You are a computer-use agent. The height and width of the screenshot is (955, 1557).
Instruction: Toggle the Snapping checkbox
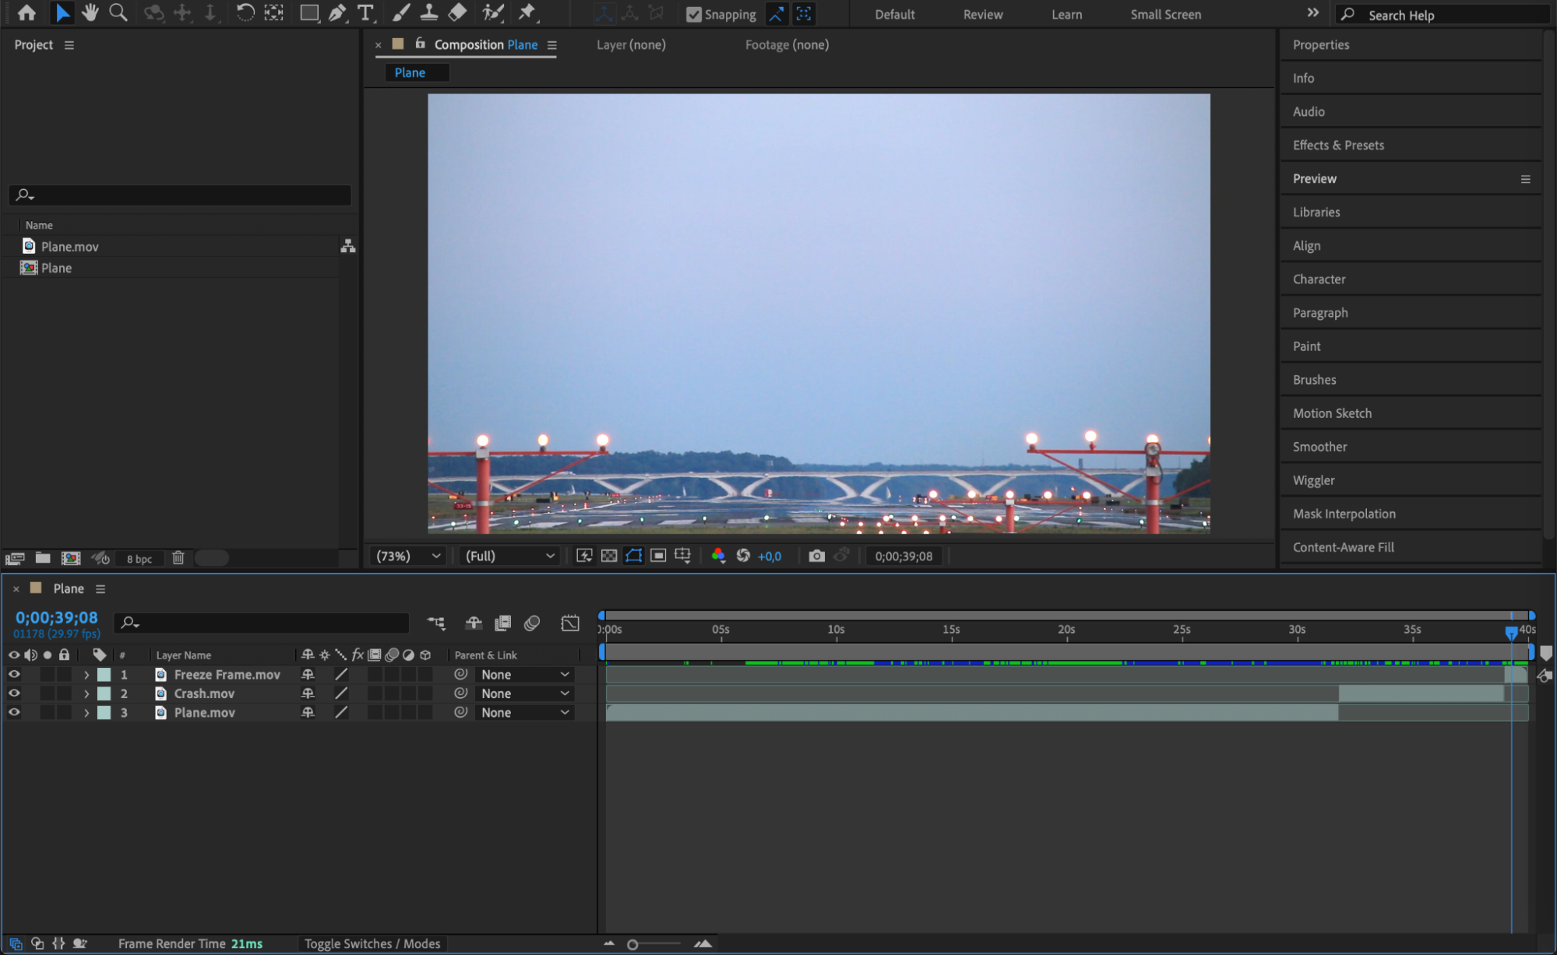pyautogui.click(x=693, y=14)
